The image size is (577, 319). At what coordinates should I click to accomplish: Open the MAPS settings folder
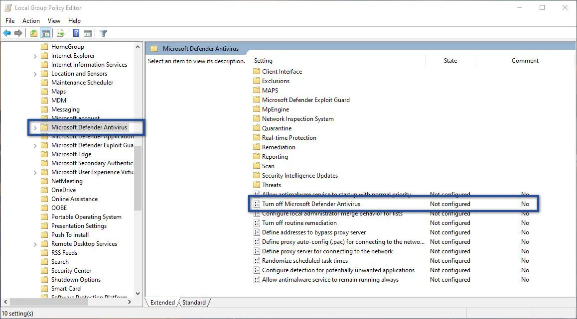click(272, 90)
